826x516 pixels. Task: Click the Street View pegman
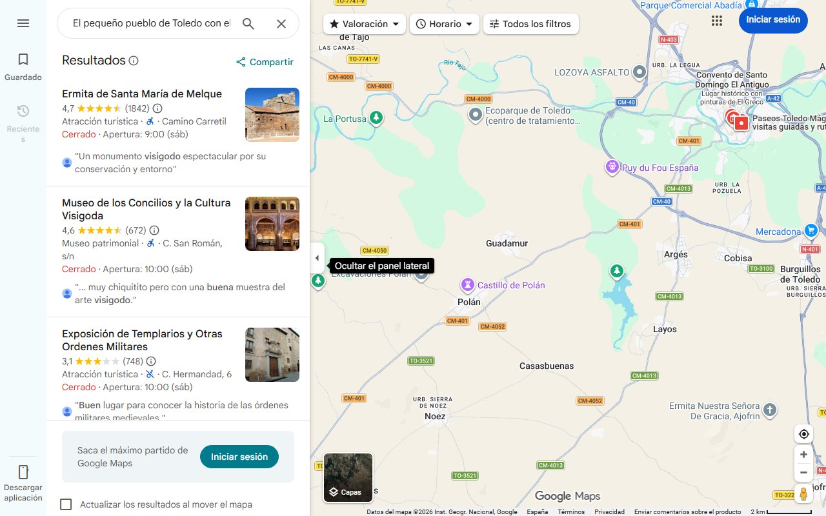point(803,493)
